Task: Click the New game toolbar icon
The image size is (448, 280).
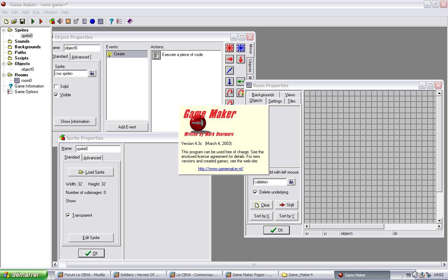Action: [6, 21]
